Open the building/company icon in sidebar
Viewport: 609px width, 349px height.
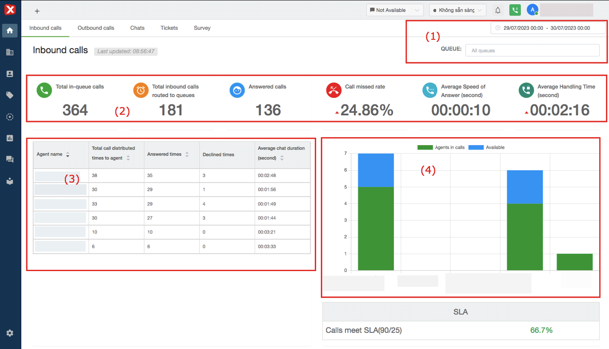tap(10, 52)
